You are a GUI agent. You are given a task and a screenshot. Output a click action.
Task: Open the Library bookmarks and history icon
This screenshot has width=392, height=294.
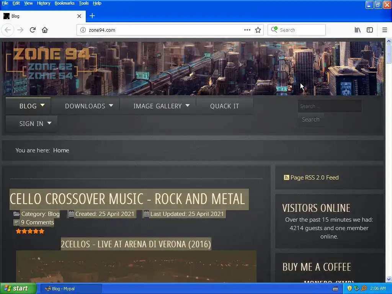point(358,30)
